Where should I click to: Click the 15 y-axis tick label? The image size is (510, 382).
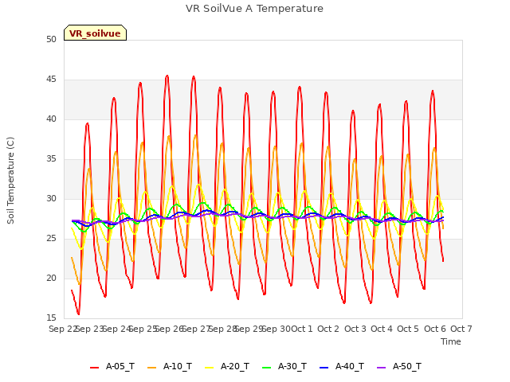pyautogui.click(x=51, y=318)
